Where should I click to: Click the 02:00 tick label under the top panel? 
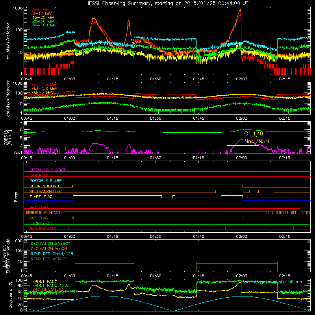(x=242, y=79)
